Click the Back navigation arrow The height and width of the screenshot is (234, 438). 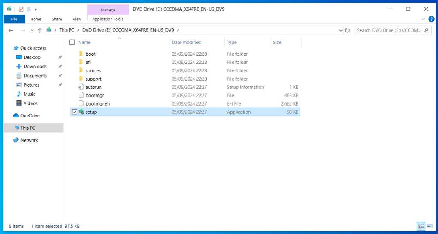coord(11,30)
